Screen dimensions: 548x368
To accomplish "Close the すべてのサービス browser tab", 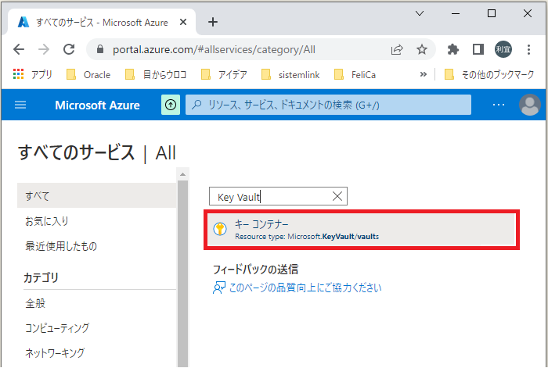I will (182, 23).
